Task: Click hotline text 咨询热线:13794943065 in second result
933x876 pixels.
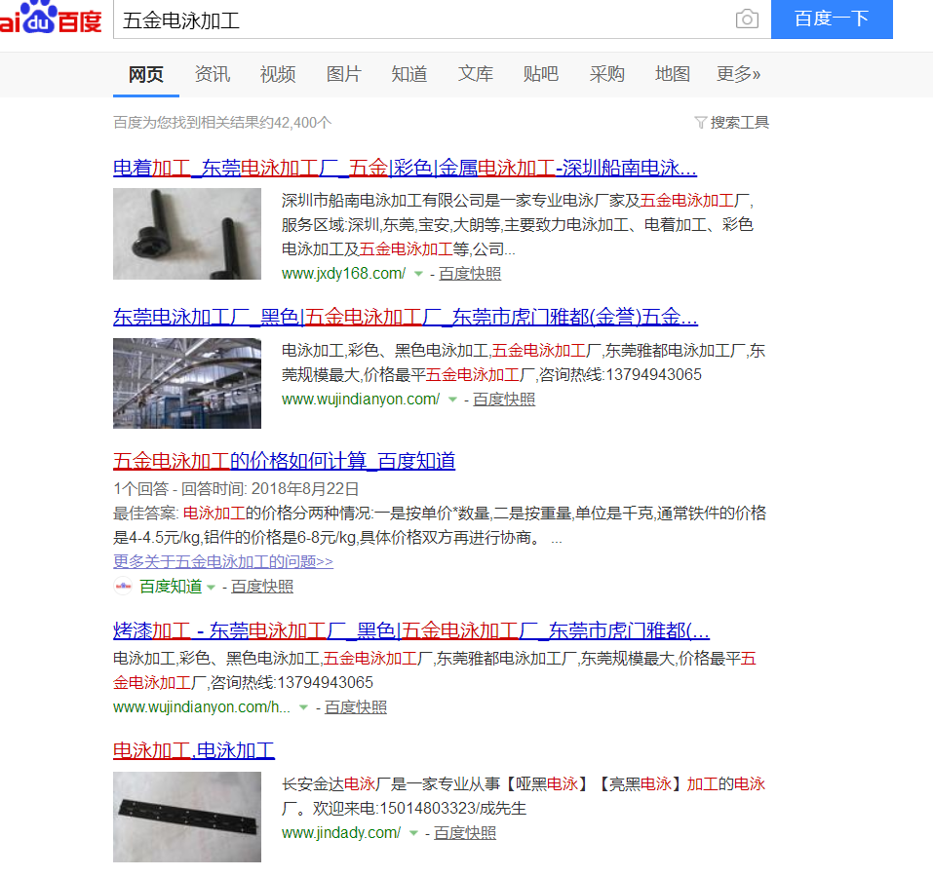Action: (620, 375)
